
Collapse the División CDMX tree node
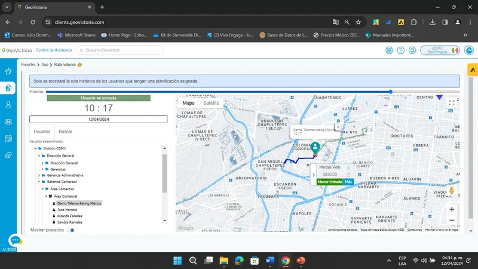[36, 148]
